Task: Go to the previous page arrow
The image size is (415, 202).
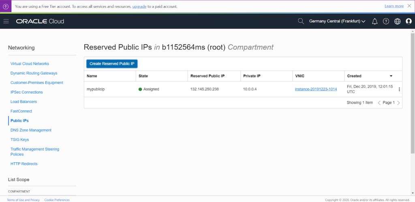Action: pos(379,103)
